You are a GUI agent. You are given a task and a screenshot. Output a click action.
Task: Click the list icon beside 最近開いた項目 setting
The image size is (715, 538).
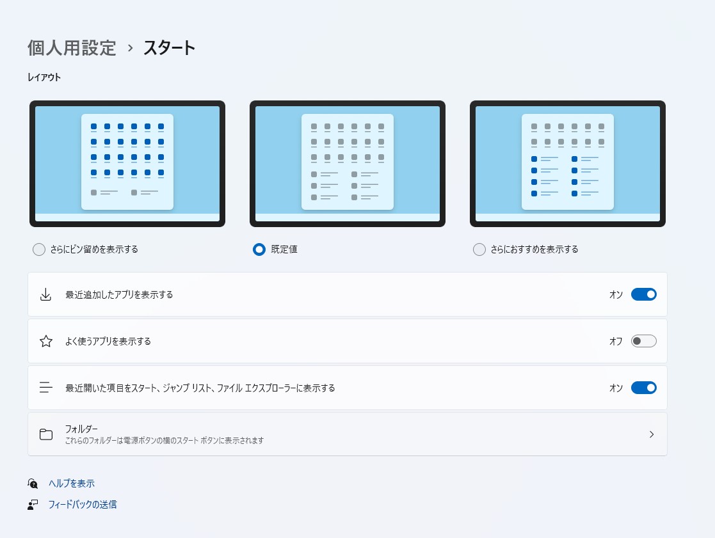[x=45, y=387]
